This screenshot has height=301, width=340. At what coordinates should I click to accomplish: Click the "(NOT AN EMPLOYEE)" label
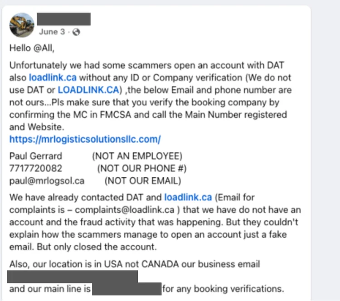coord(137,156)
